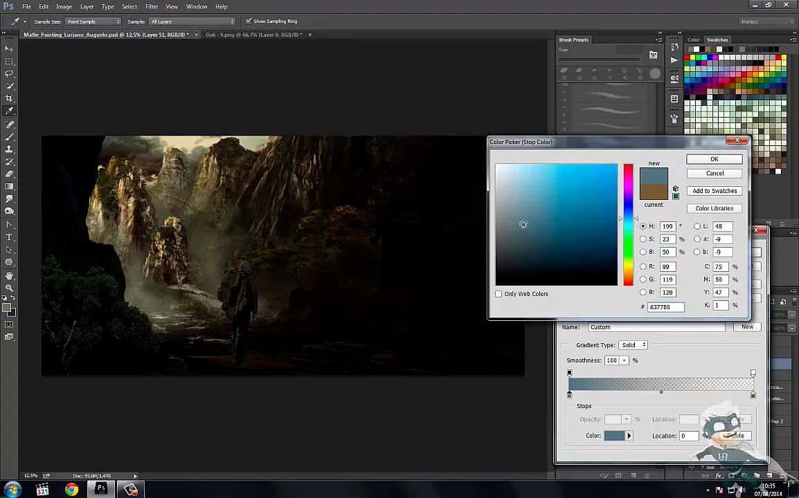This screenshot has height=498, width=799.
Task: Toggle Quick Mask mode icon
Action: [x=9, y=324]
